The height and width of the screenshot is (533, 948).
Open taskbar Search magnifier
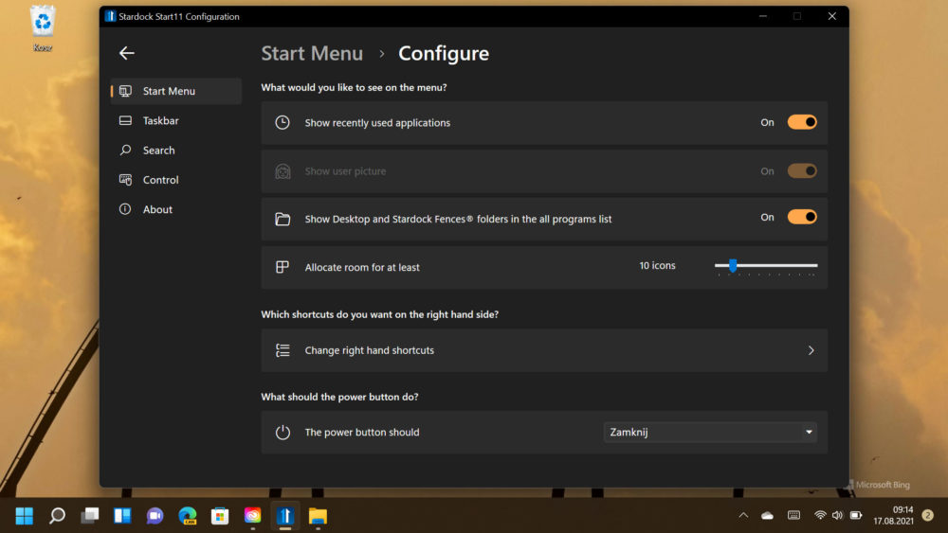click(x=57, y=516)
